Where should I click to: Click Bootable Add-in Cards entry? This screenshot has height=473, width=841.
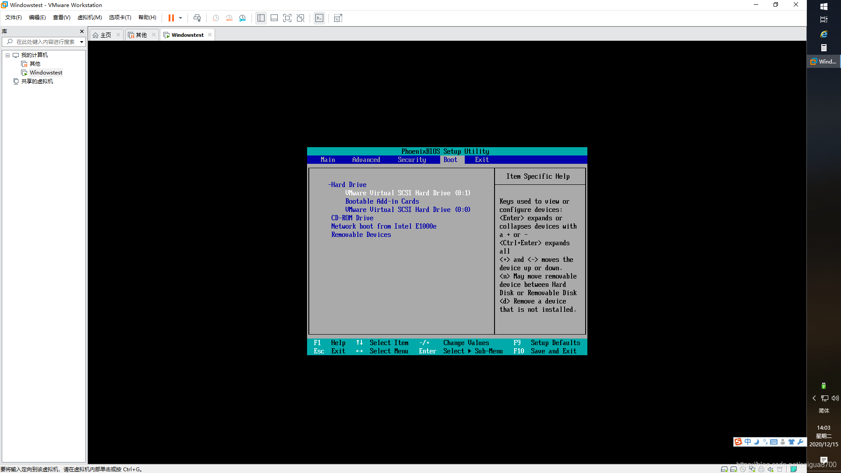tap(382, 201)
